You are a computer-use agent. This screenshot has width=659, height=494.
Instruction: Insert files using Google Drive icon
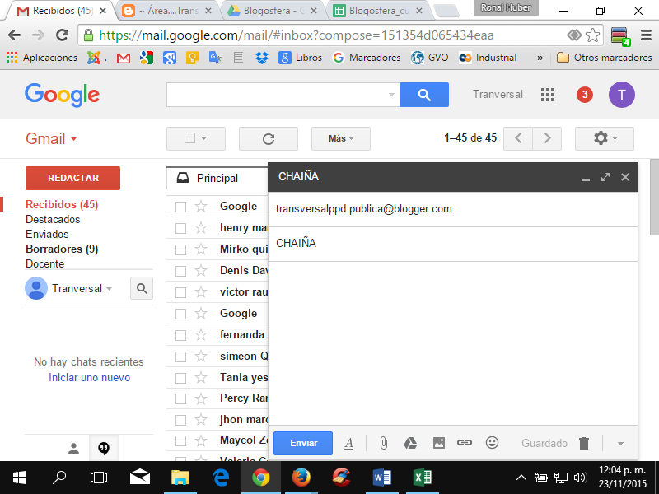pos(410,443)
